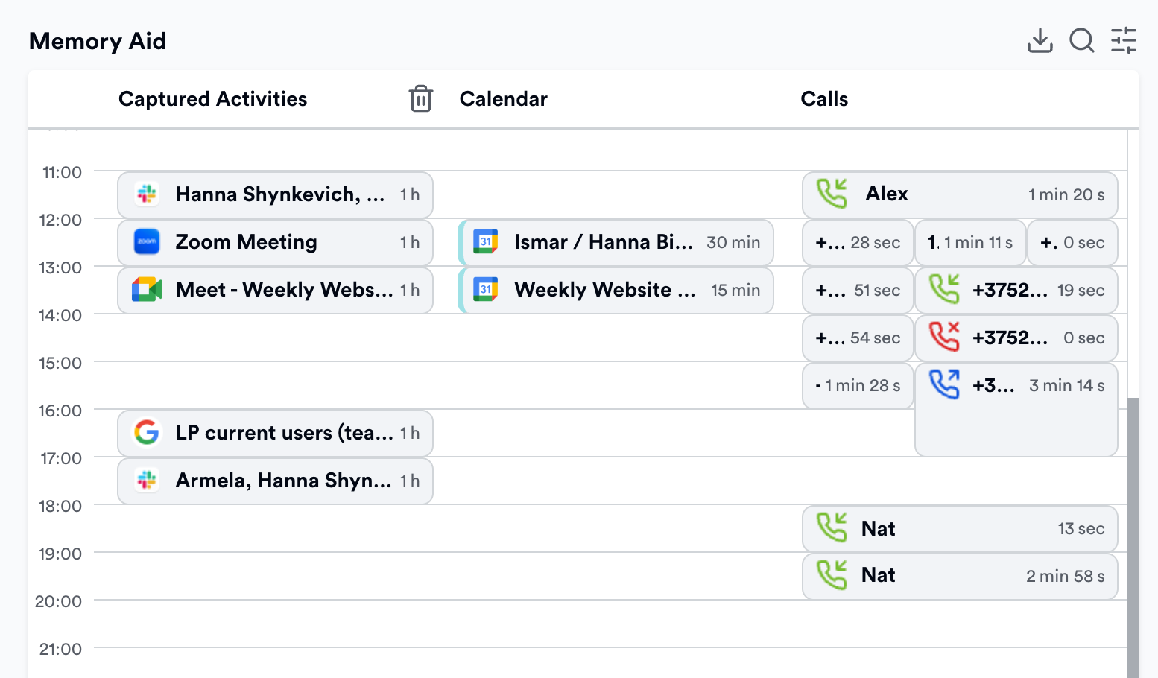1158x678 pixels.
Task: Select the Zoom Meeting captured activity
Action: [x=276, y=242]
